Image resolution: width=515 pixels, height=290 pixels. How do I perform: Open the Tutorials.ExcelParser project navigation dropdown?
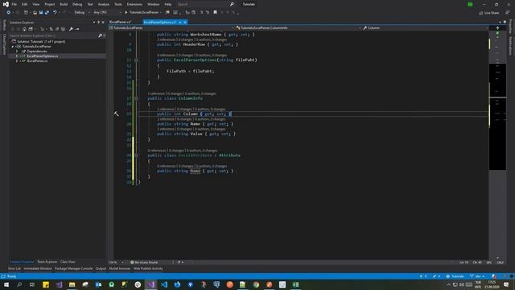coord(171,28)
